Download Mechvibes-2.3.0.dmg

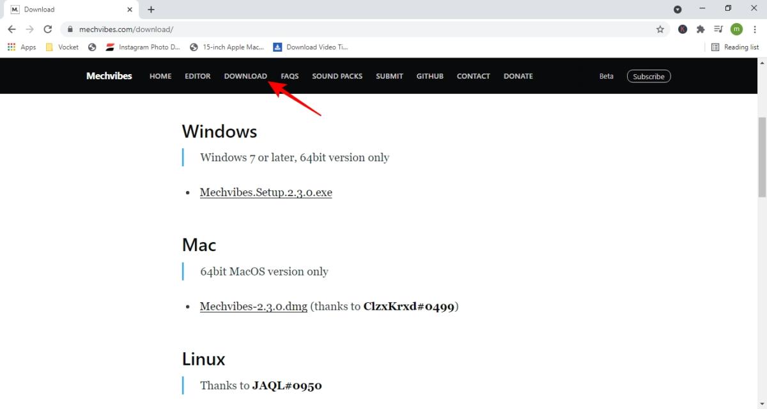click(253, 306)
